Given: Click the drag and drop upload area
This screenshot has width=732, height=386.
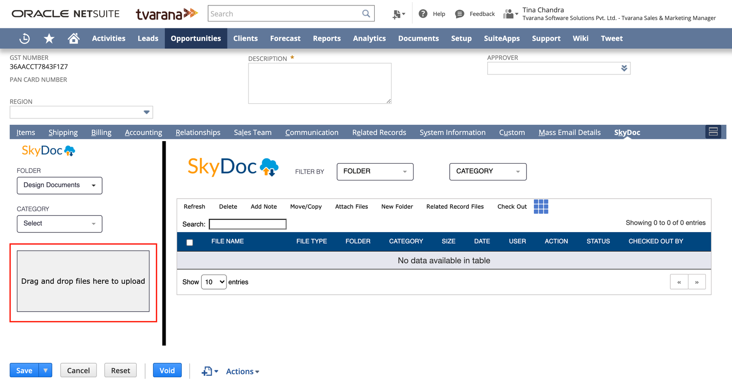Looking at the screenshot, I should coord(83,281).
